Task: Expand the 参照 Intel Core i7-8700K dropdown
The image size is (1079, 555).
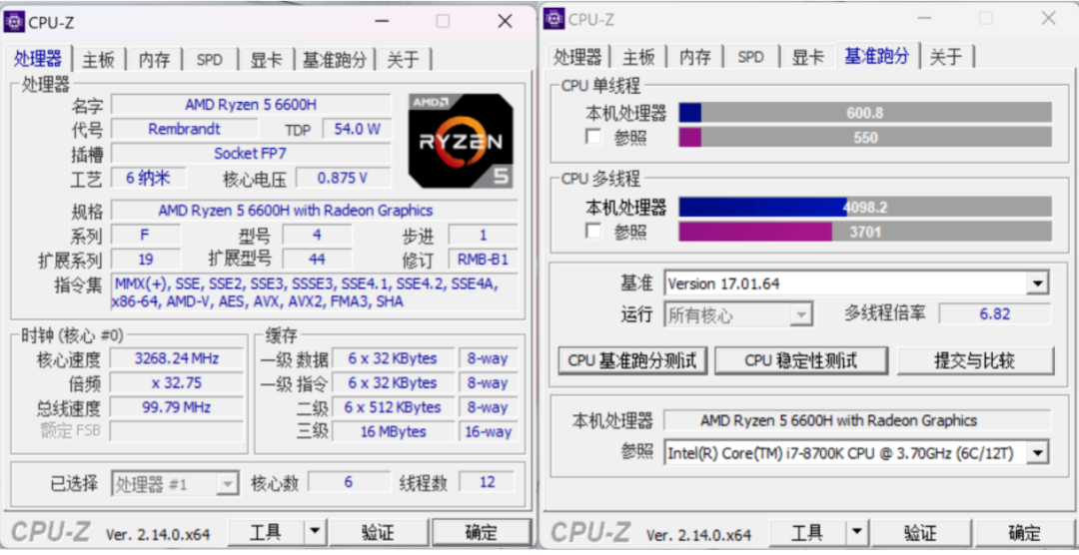Action: click(1038, 453)
